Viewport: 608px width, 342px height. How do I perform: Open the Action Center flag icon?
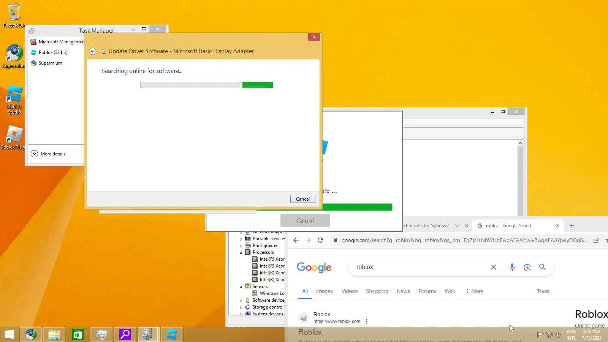tap(540, 335)
